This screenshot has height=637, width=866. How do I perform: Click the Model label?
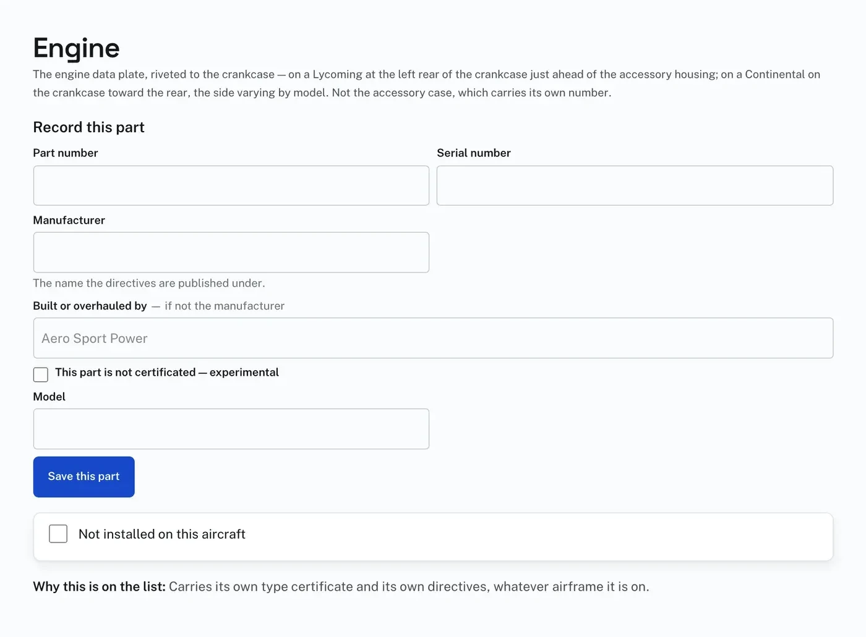(49, 397)
